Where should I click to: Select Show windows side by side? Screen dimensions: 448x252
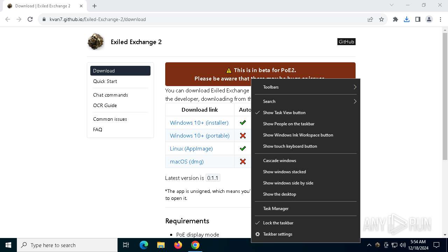[306, 183]
